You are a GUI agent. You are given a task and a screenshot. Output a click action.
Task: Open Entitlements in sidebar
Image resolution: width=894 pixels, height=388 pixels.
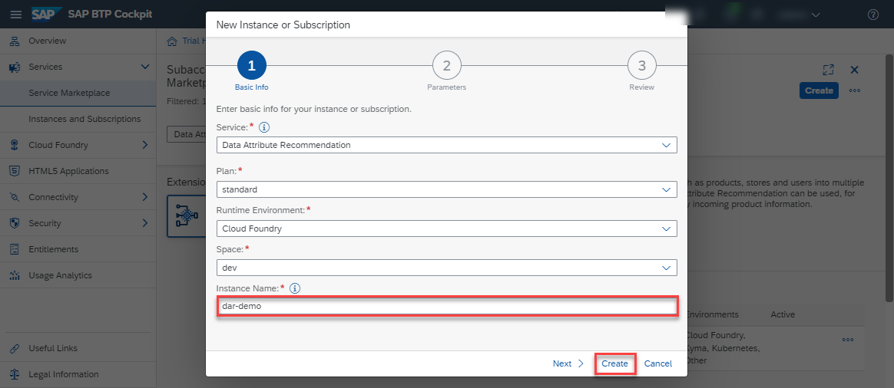[78, 249]
